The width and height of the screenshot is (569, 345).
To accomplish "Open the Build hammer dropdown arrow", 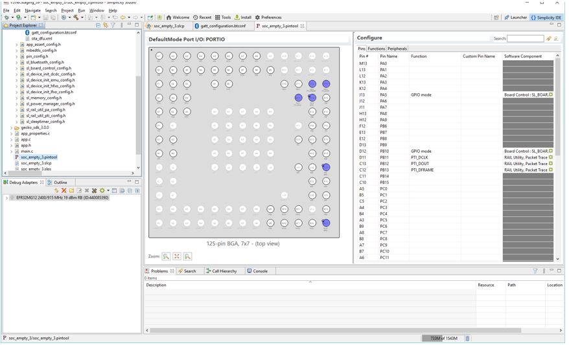I will [82, 17].
